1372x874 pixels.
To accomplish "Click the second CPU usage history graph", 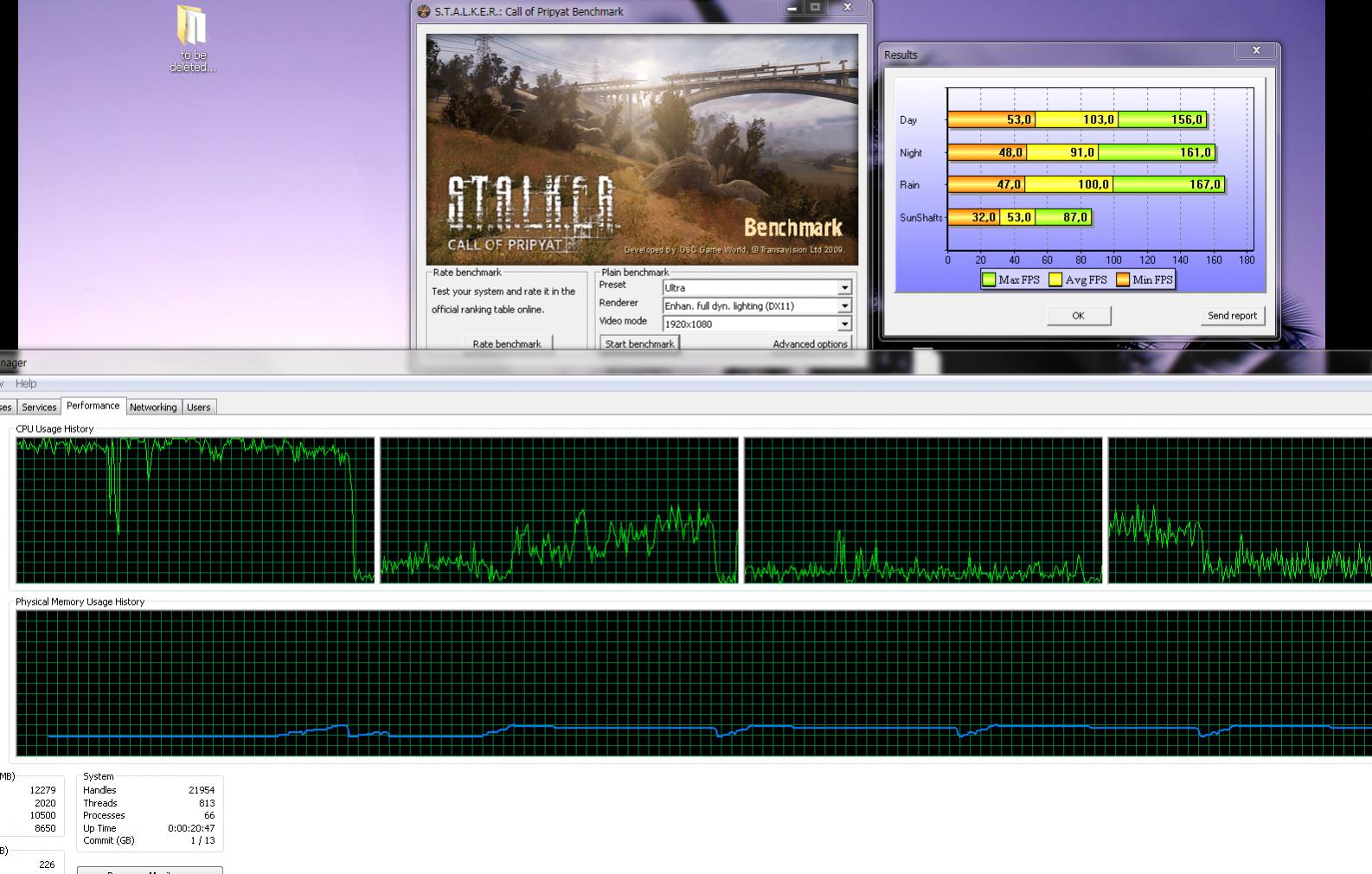I will (x=560, y=510).
